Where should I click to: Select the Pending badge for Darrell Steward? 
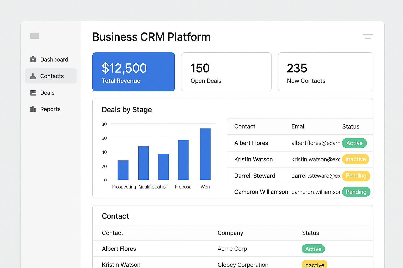[x=356, y=176]
